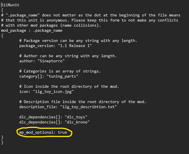Click the "Description file inside" comment line
The image size is (189, 154).
[83, 102]
